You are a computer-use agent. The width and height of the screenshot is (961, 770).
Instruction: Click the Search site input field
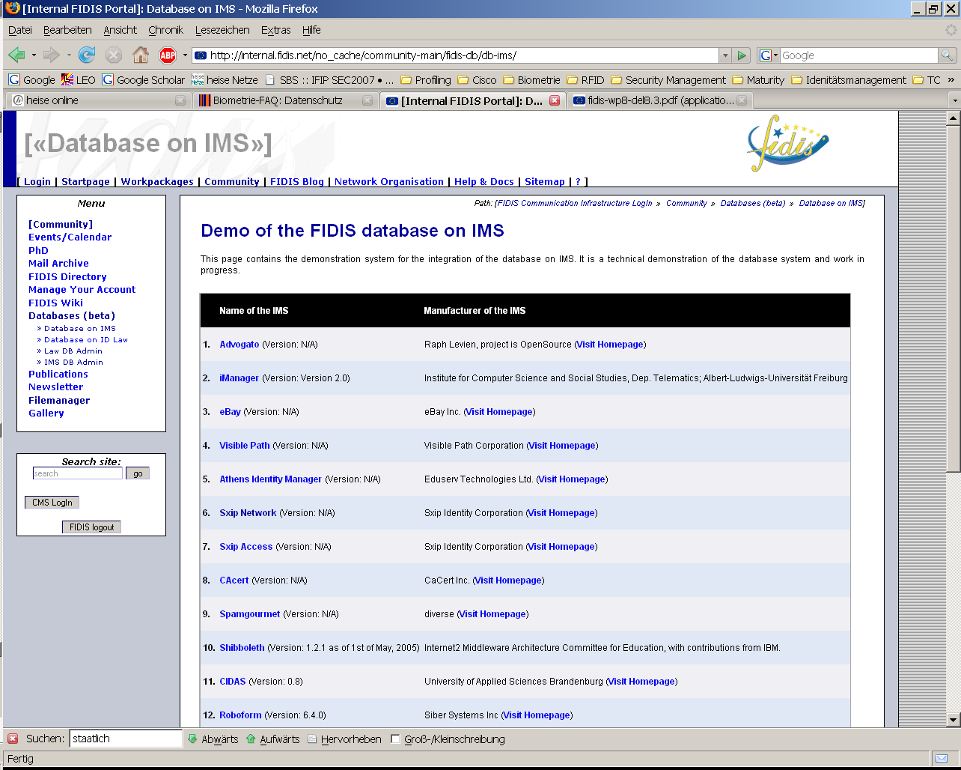pyautogui.click(x=77, y=473)
